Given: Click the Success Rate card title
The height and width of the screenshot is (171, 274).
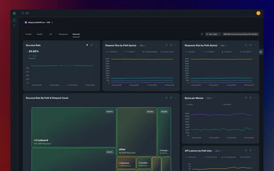Looking at the screenshot, I should click(33, 45).
